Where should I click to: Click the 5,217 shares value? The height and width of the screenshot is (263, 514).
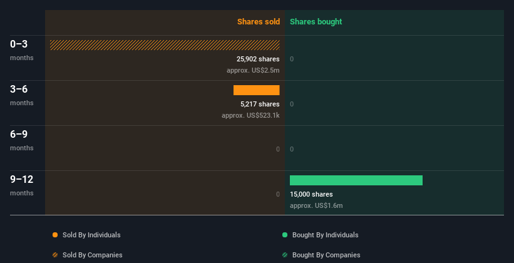tap(260, 104)
